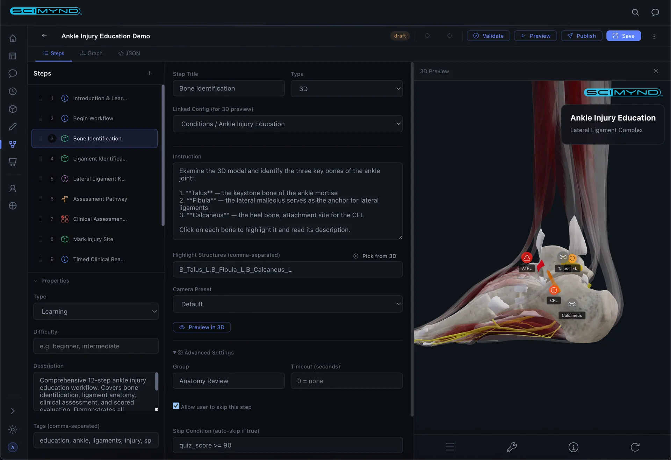Click the home icon in the sidebar
The width and height of the screenshot is (671, 460).
pos(13,38)
